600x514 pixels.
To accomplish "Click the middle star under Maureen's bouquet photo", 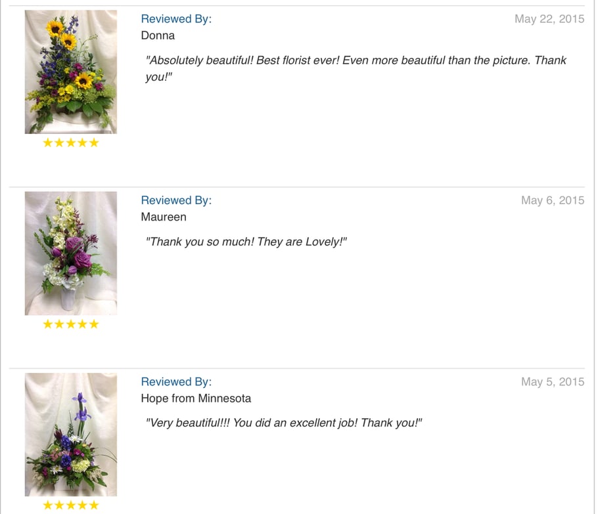I will [71, 324].
